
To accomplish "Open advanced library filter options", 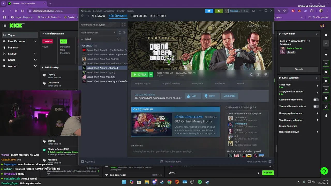I will pos(123,39).
